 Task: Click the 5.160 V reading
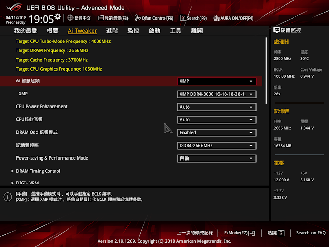coord(307,180)
